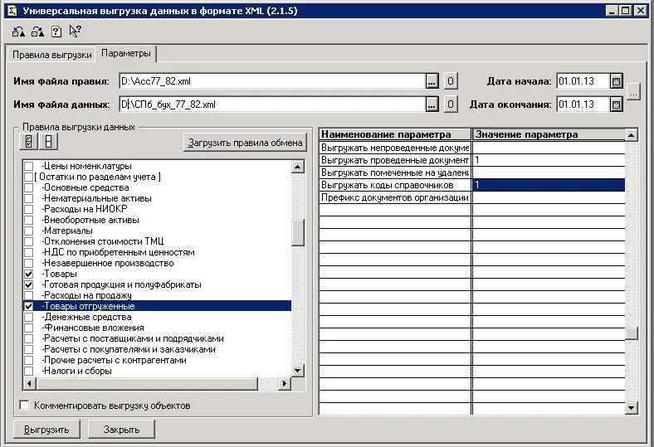Check the Материалы rule

click(28, 231)
